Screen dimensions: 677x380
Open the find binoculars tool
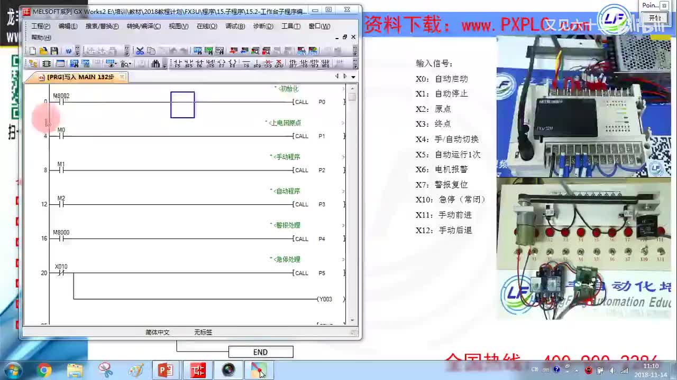[x=155, y=64]
